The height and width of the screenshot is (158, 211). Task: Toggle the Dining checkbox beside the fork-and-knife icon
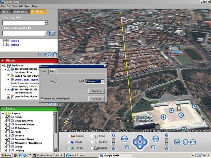pyautogui.click(x=92, y=136)
